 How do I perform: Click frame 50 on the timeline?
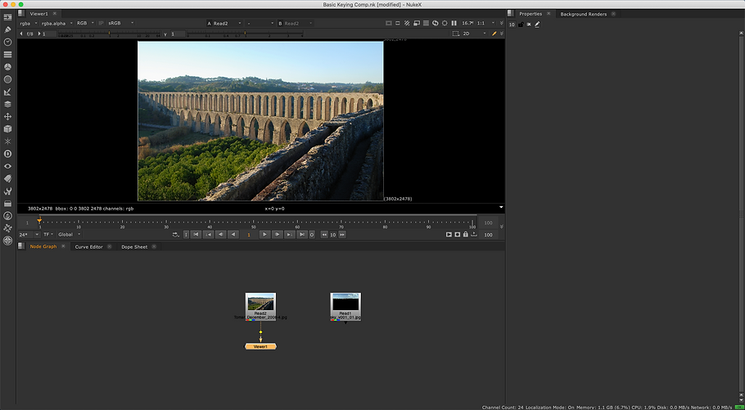pyautogui.click(x=253, y=223)
